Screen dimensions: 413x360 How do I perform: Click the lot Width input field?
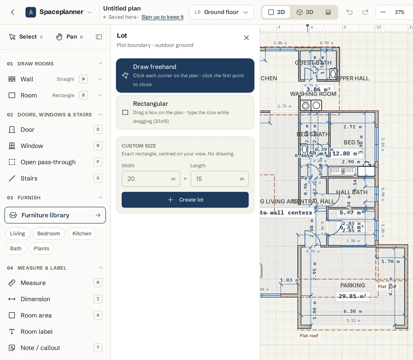[x=151, y=179]
